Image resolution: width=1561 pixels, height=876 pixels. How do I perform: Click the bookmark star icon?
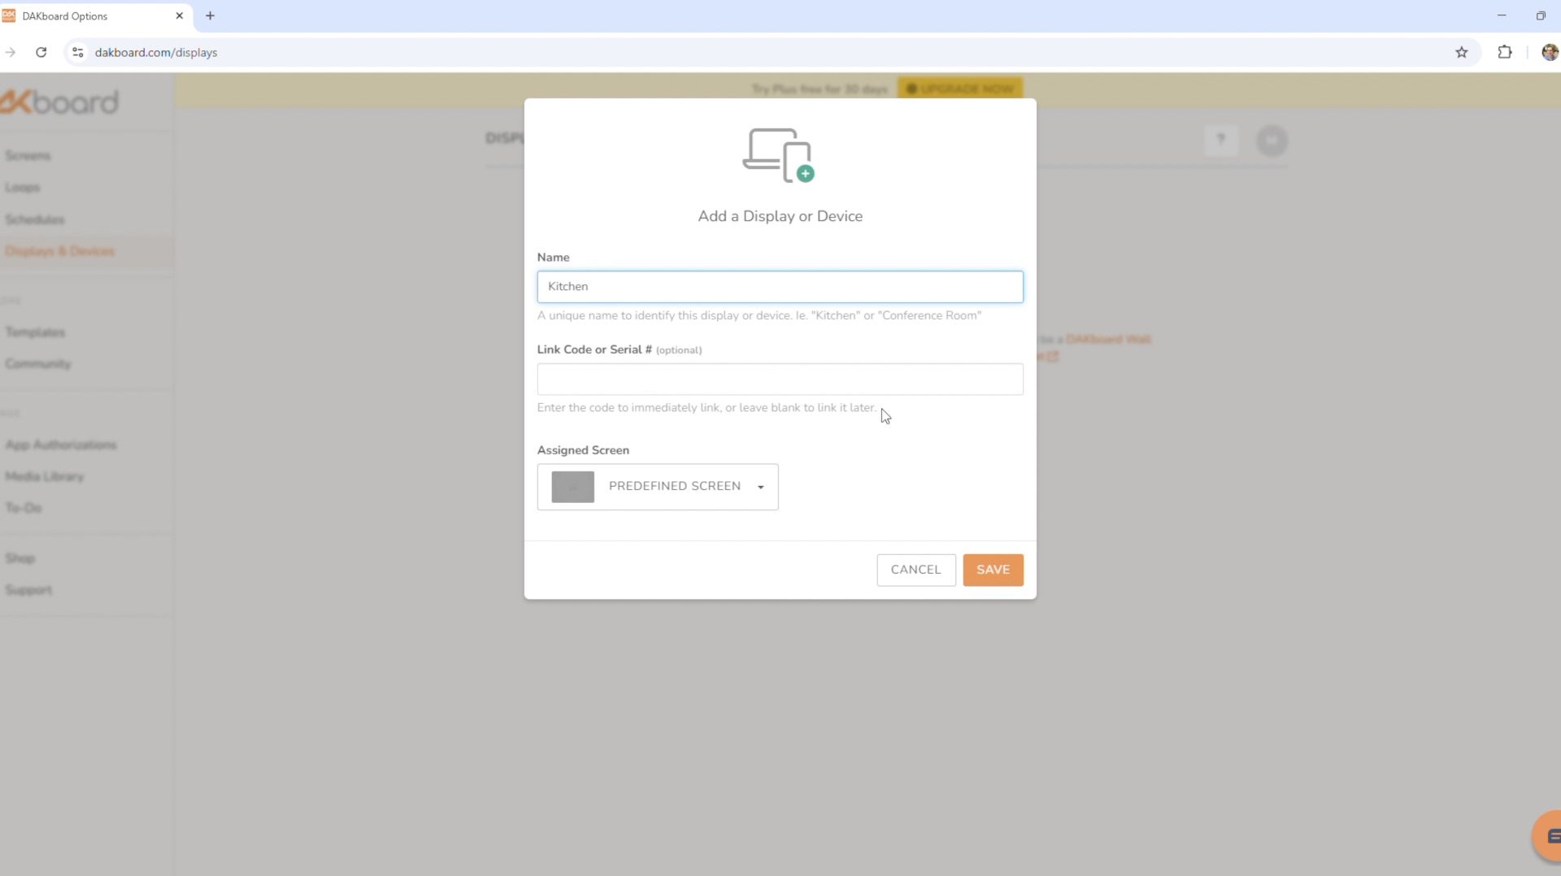1461,53
